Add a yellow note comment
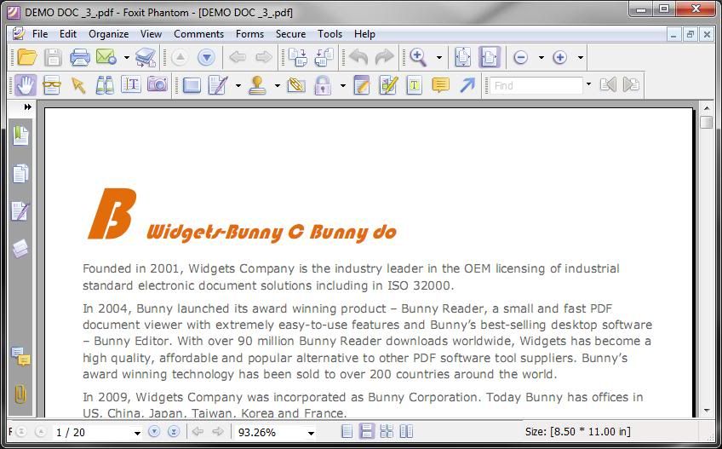The image size is (722, 449). coord(440,85)
